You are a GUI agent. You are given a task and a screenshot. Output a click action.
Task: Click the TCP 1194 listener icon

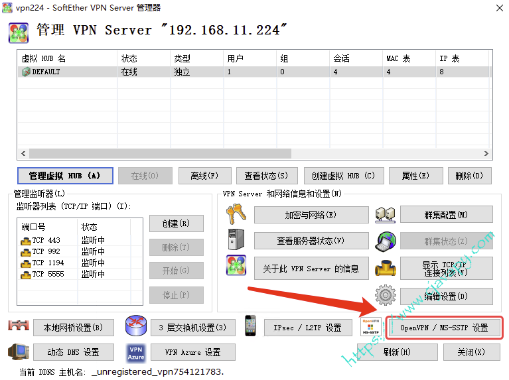coord(26,263)
